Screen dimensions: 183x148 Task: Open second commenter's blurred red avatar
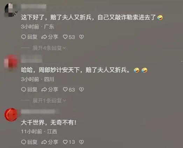click(11, 62)
